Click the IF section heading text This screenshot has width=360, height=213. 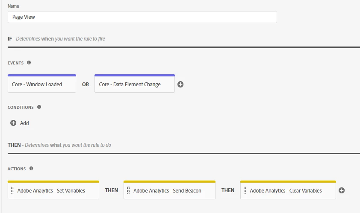pos(56,39)
